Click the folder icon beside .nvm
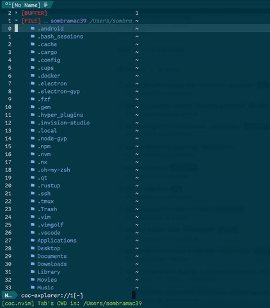The height and width of the screenshot is (308, 270). [33, 154]
